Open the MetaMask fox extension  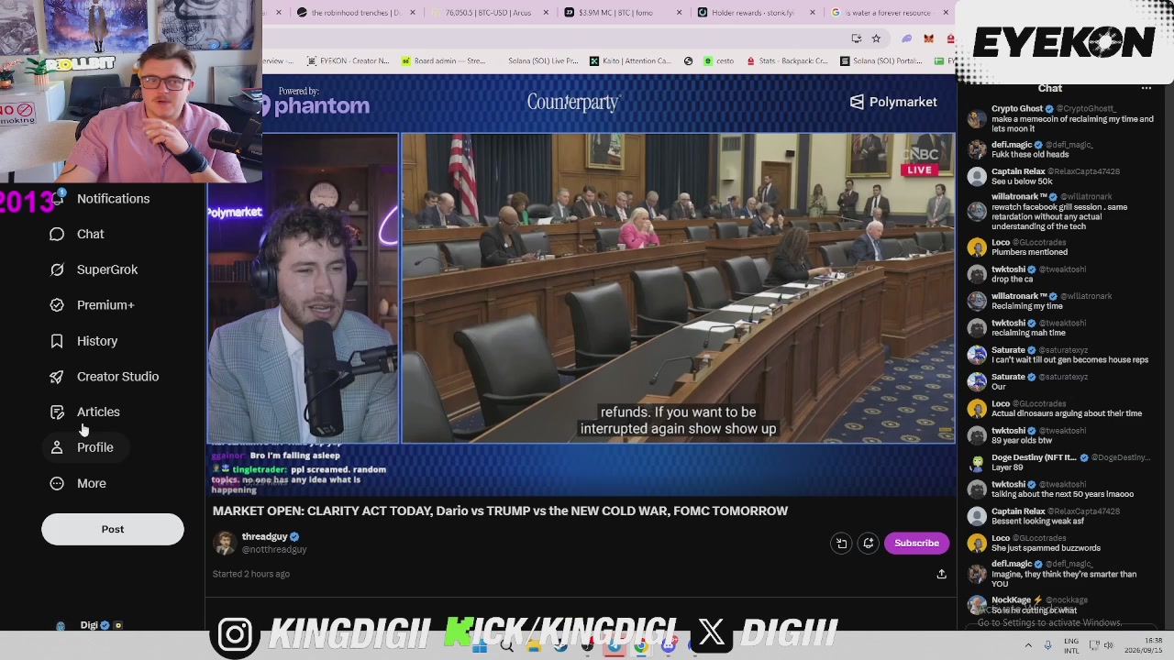point(928,38)
